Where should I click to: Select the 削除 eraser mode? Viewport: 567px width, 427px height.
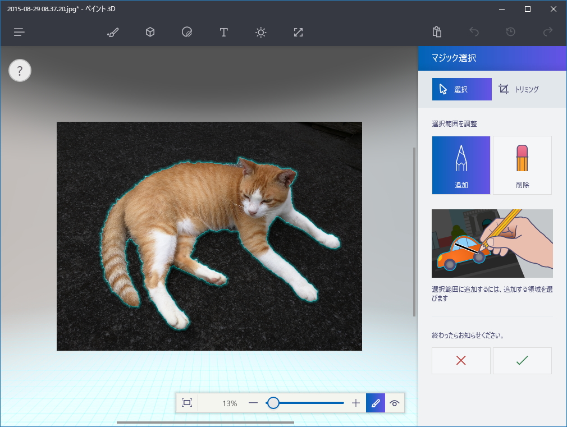click(x=522, y=165)
